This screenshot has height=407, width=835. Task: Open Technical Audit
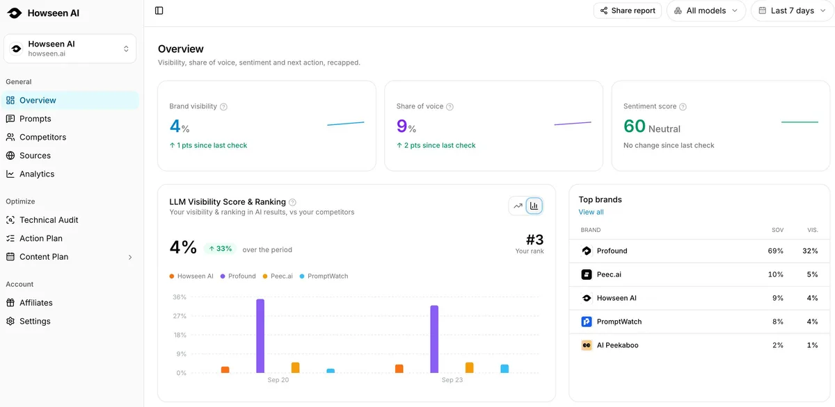tap(70, 219)
